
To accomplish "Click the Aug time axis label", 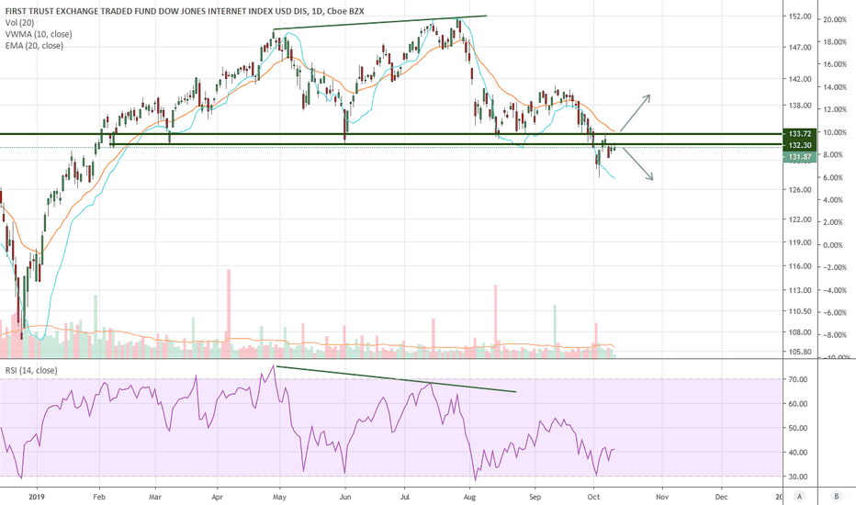I will 469,497.
